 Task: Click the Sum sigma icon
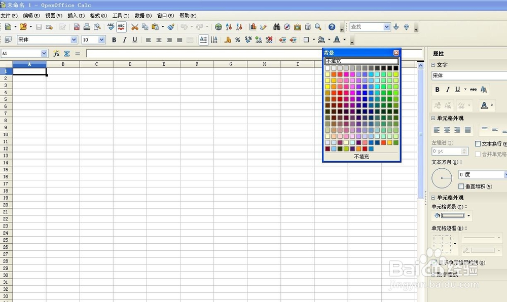click(67, 54)
